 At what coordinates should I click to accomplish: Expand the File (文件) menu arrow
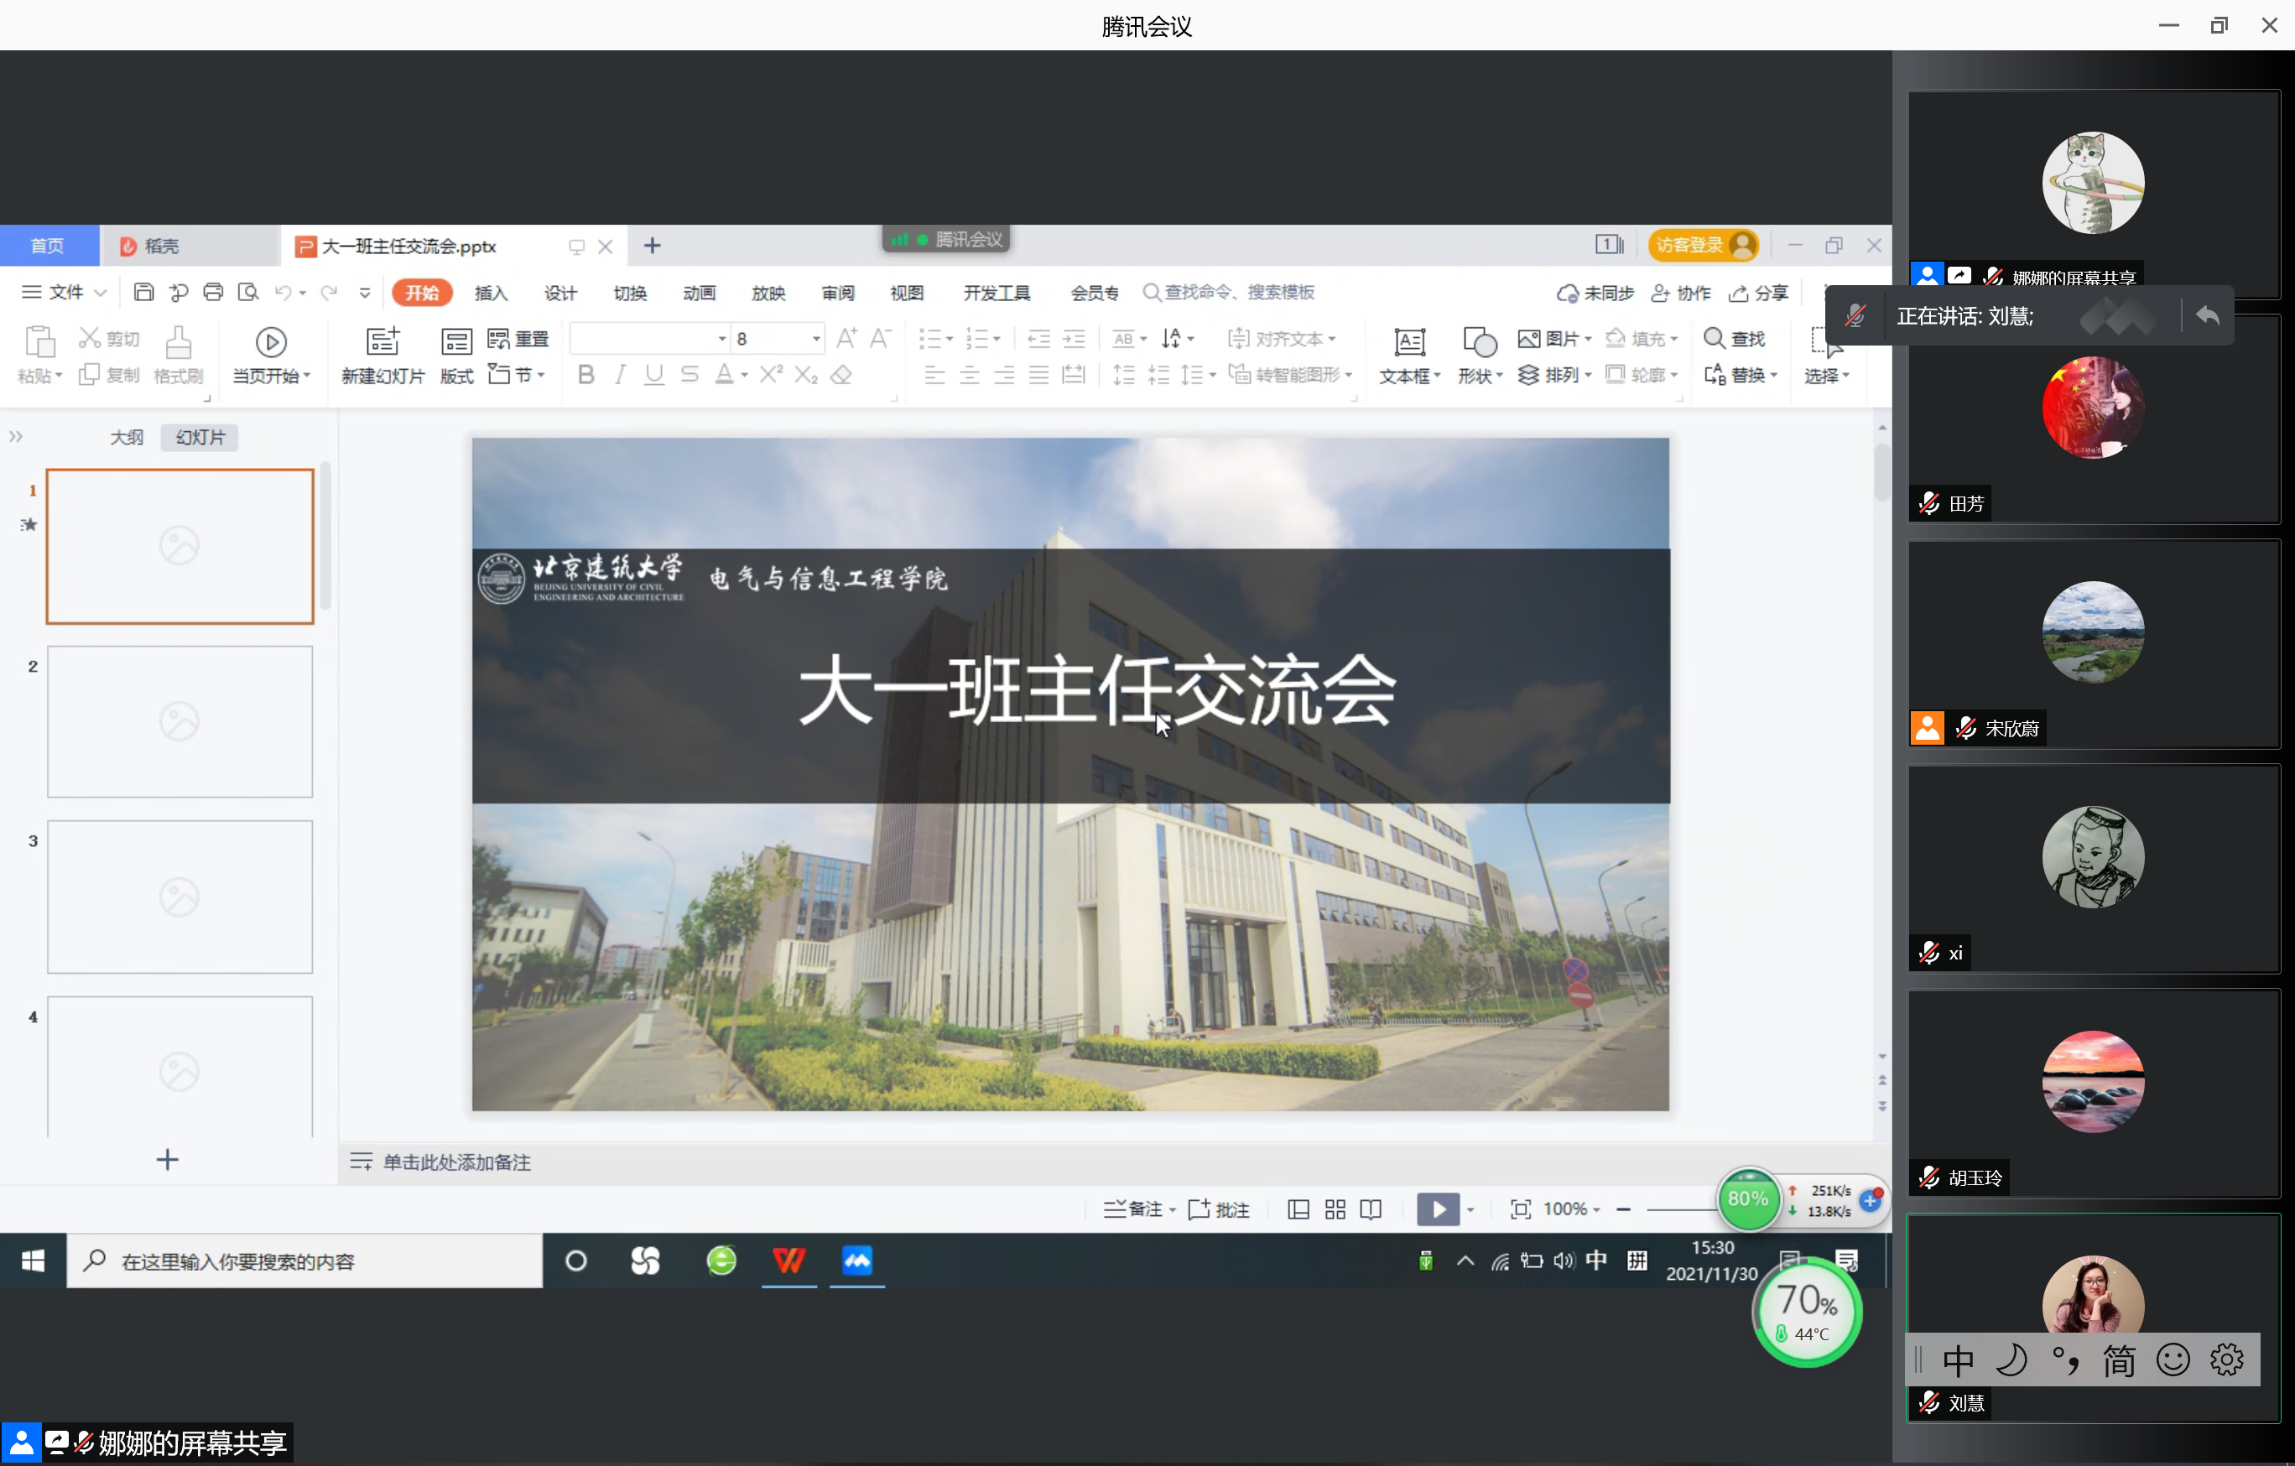click(100, 293)
